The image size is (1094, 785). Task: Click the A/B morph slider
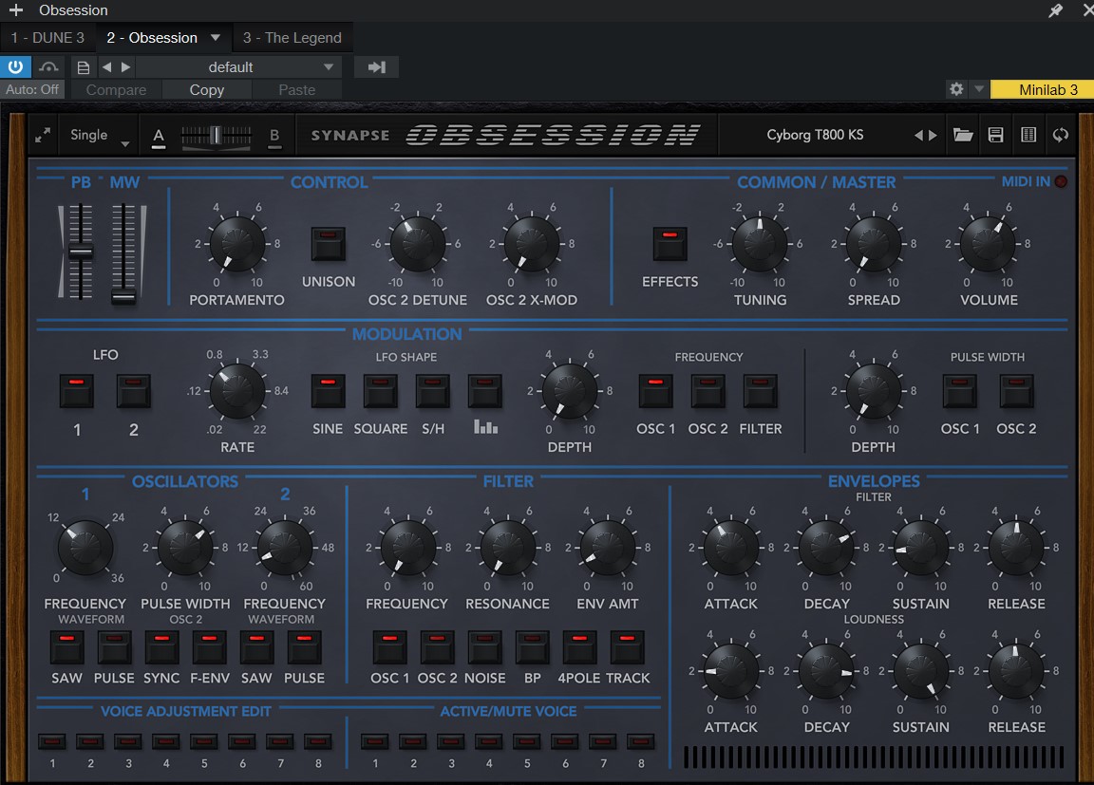pos(217,135)
